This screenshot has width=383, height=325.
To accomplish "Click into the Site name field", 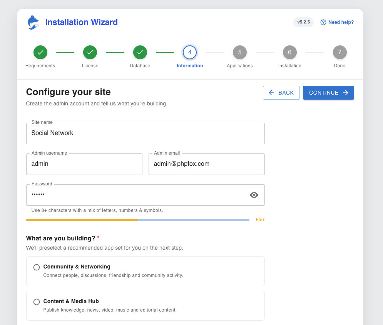I will point(146,133).
